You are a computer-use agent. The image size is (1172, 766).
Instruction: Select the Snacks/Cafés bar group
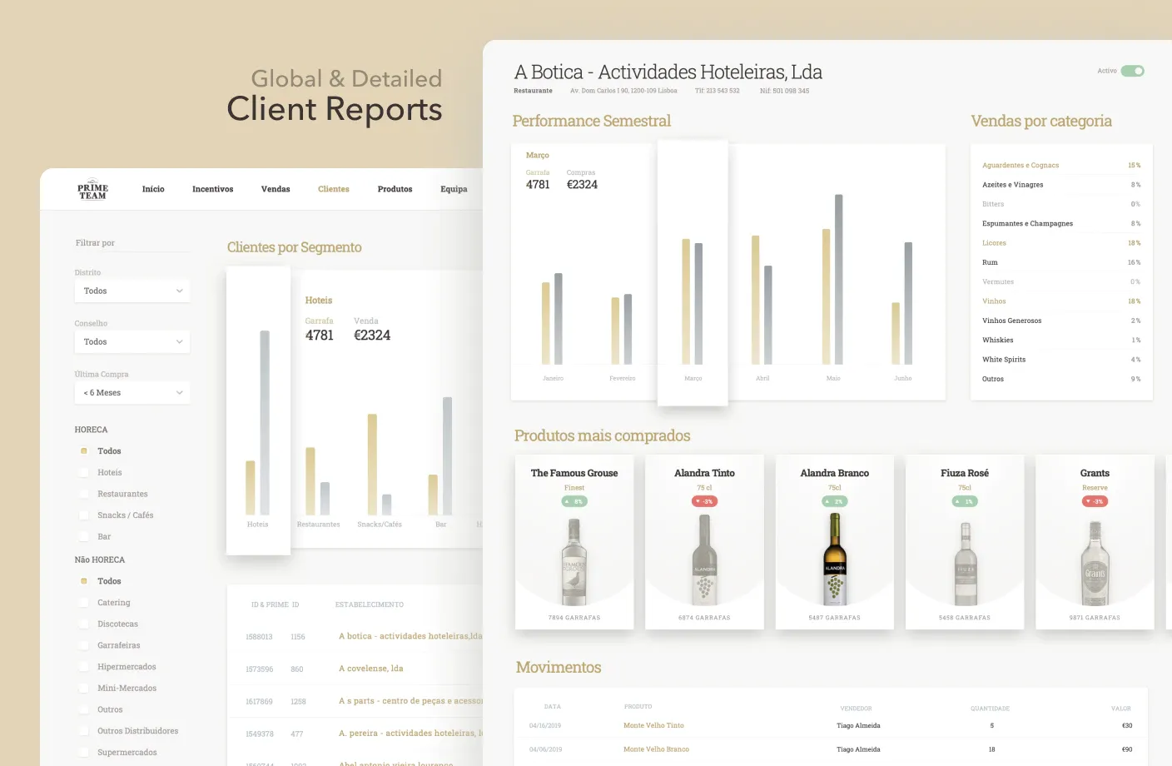[380, 465]
